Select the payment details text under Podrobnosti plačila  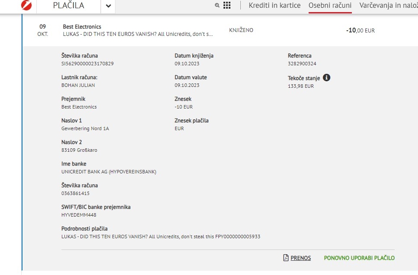coord(161,237)
